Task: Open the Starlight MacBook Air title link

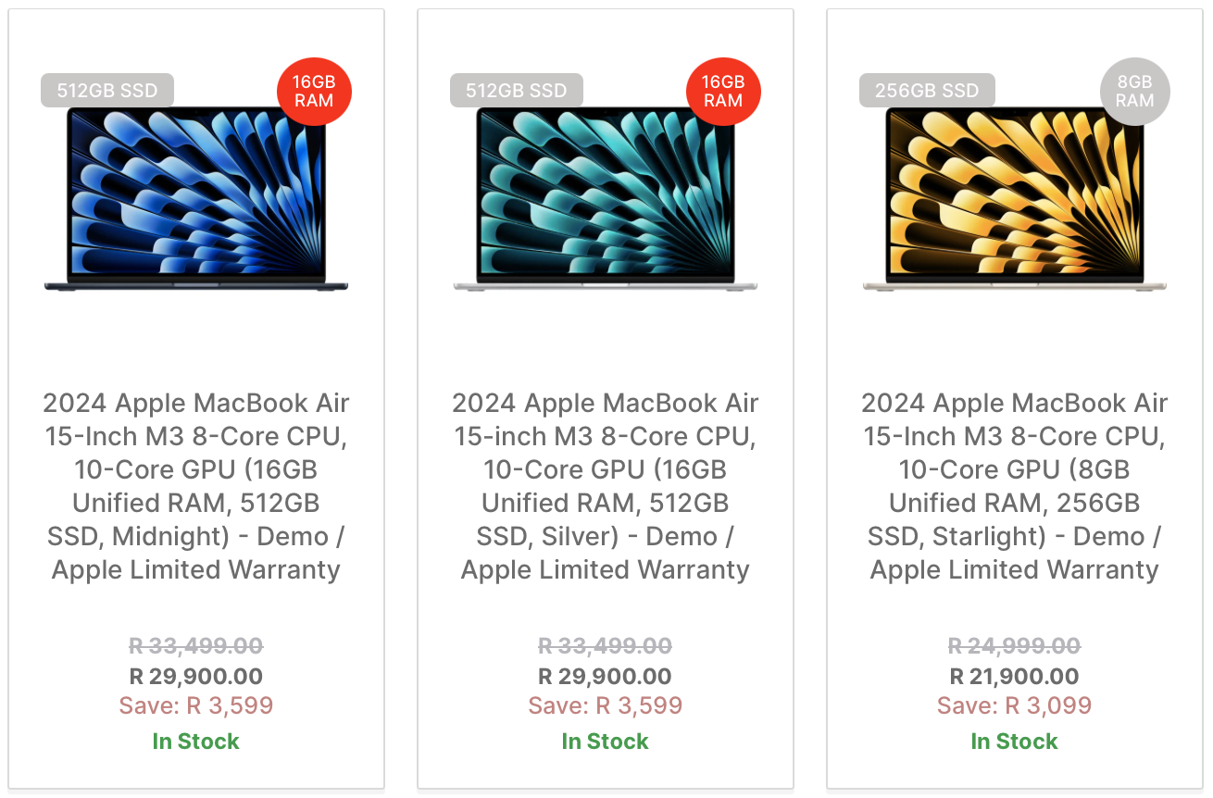Action: click(1015, 486)
